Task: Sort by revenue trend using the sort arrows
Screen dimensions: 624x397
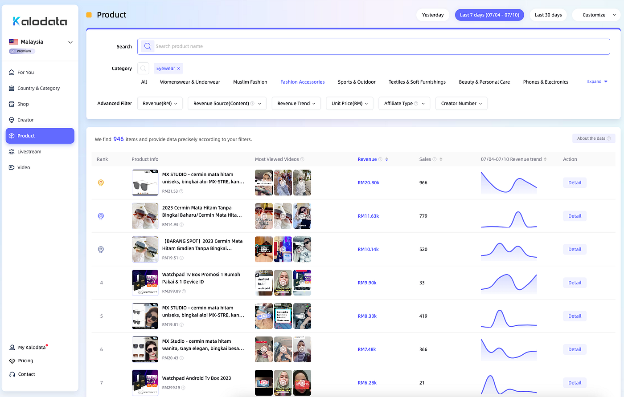Action: tap(545, 159)
